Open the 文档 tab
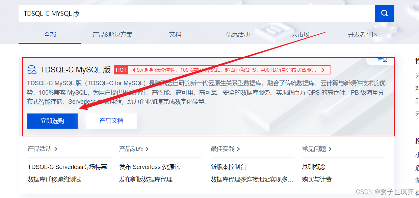419x198 pixels. coord(175,34)
